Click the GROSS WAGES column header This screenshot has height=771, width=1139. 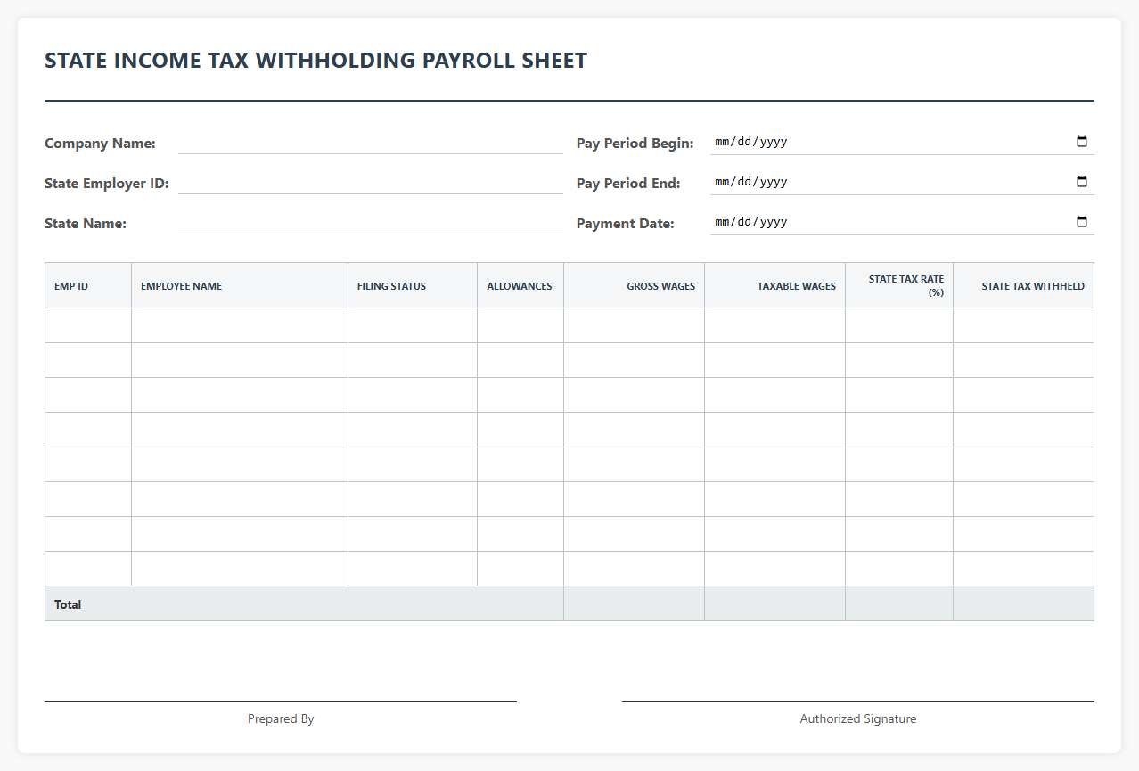635,286
